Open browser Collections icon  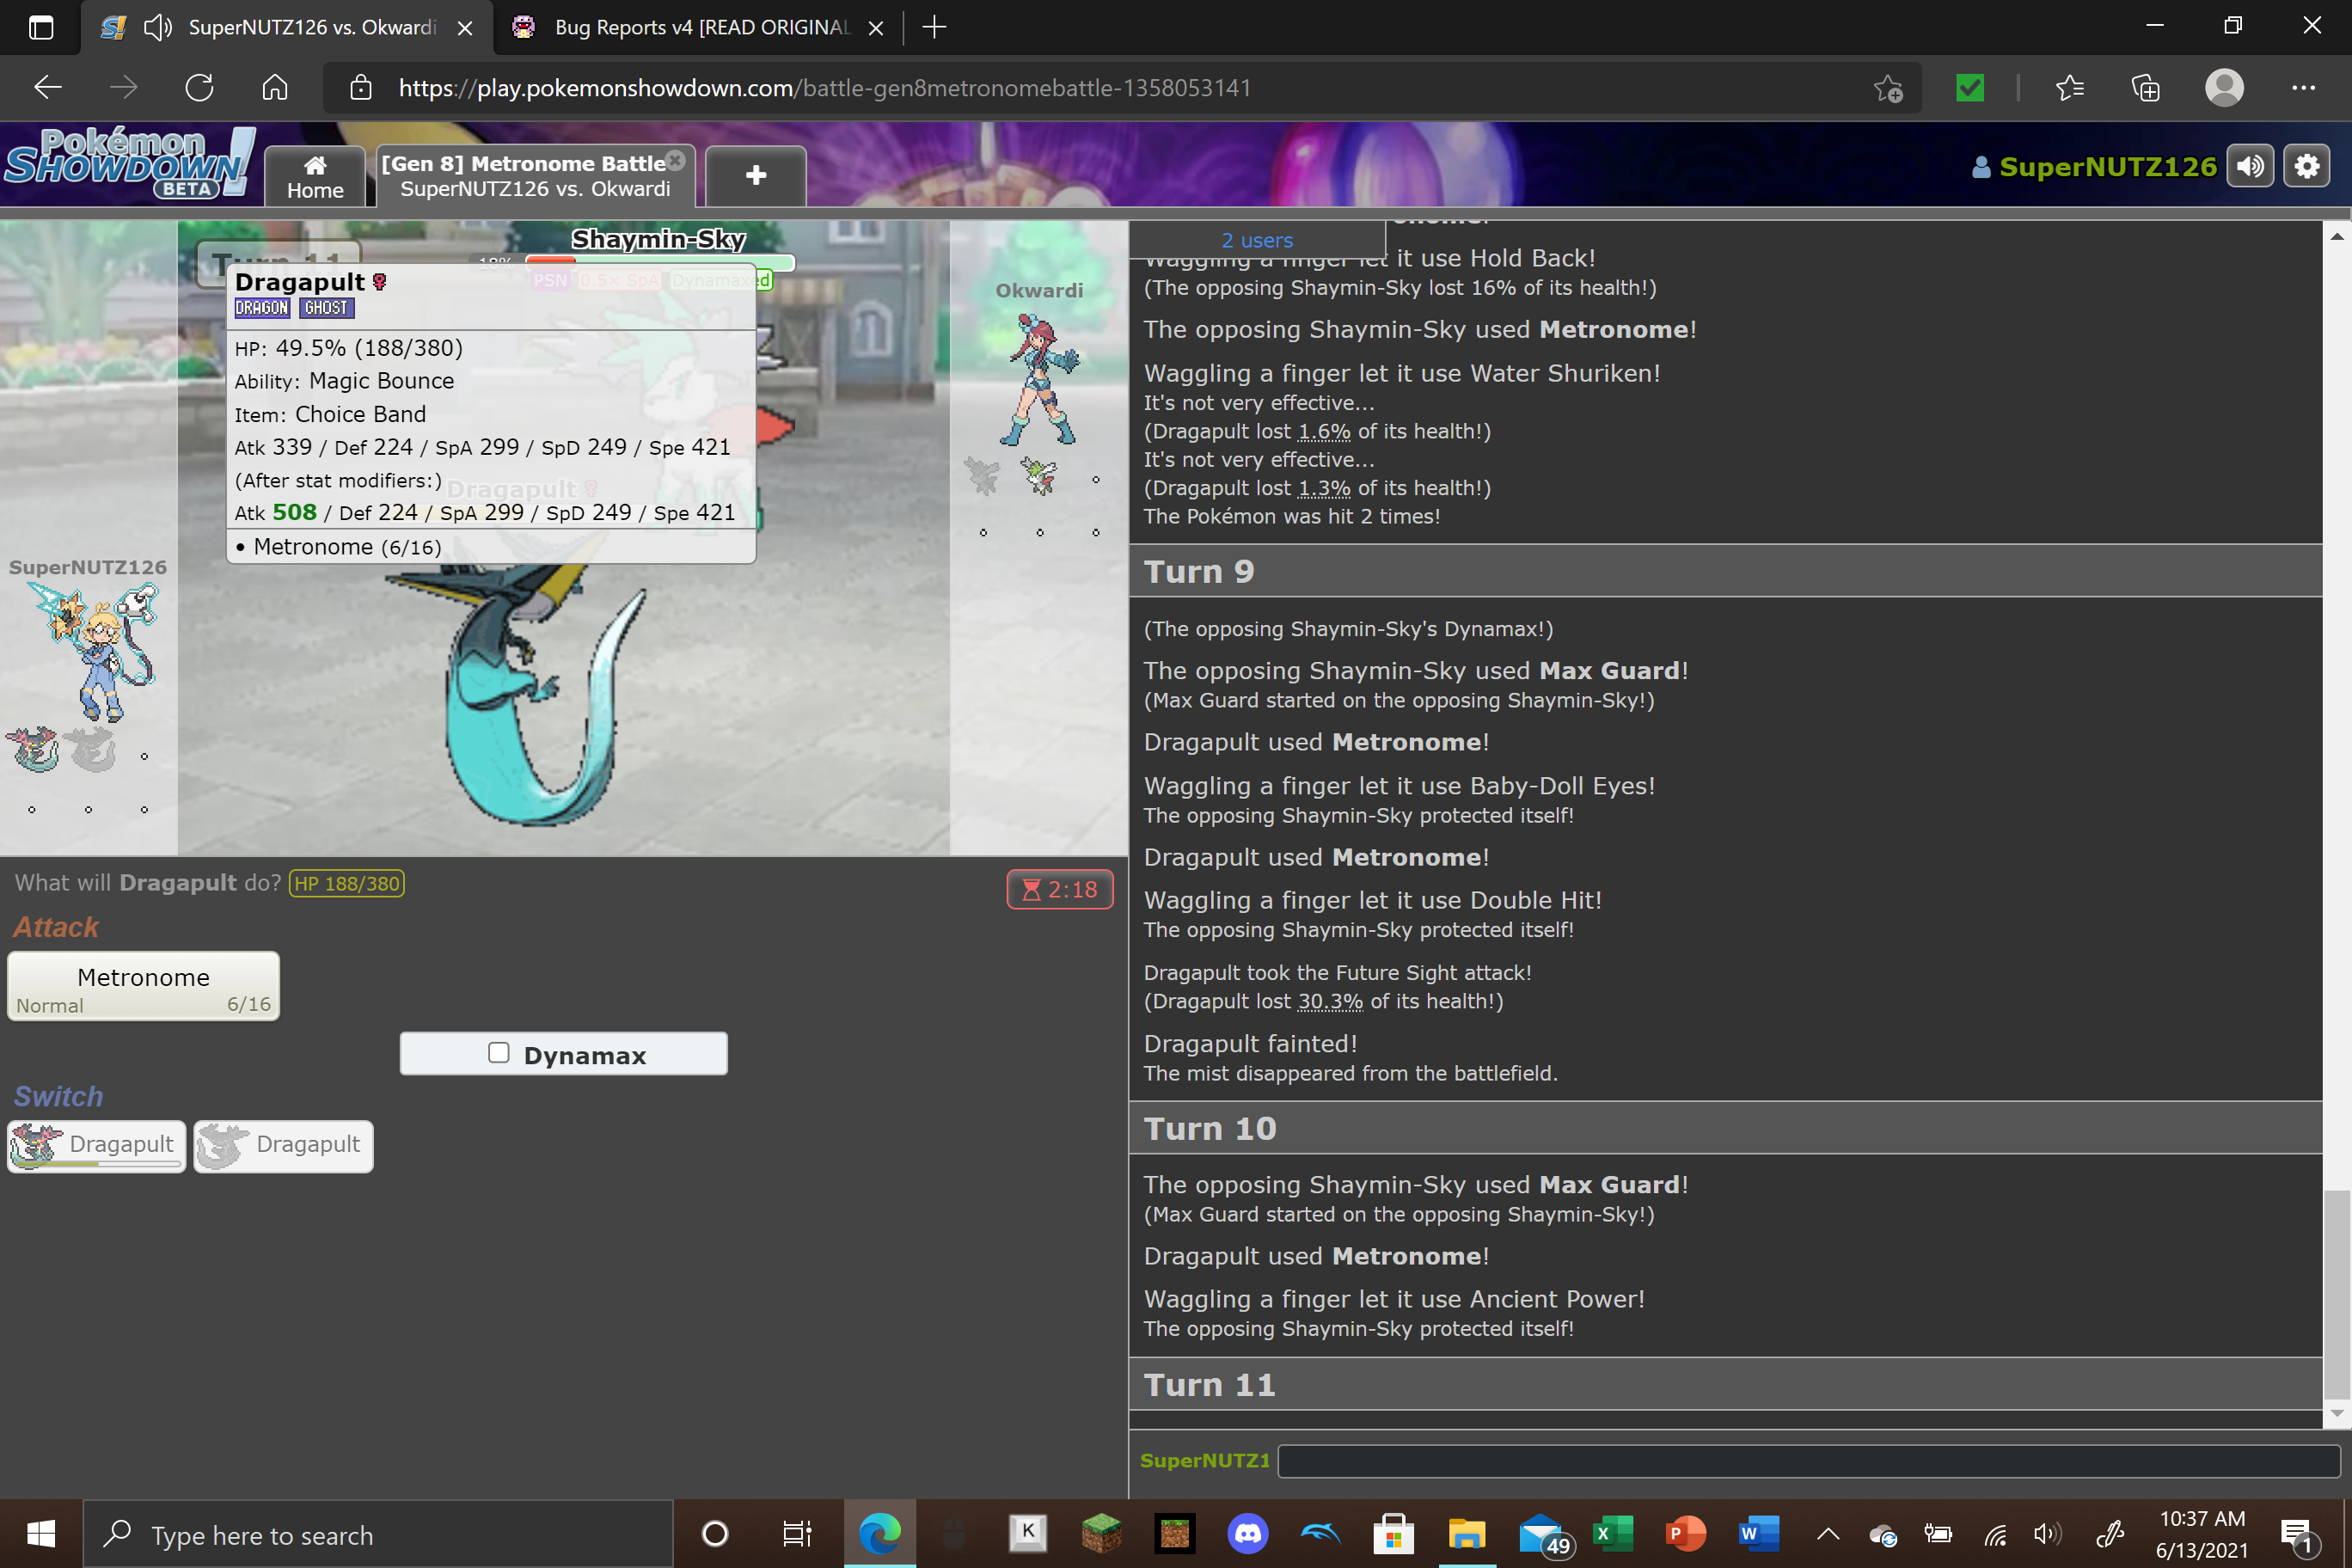pyautogui.click(x=2145, y=88)
